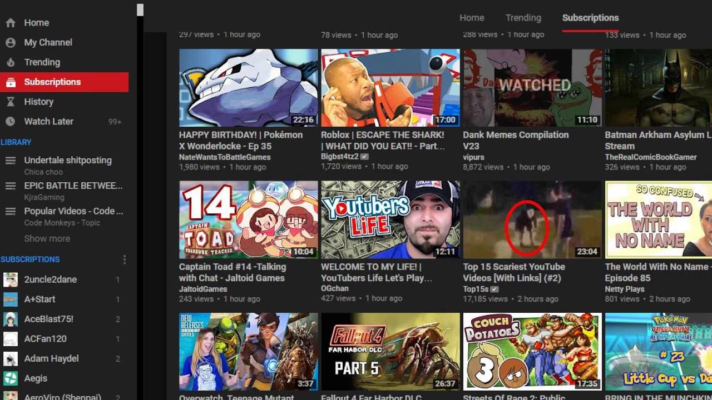This screenshot has width=712, height=400.
Task: Open the Undertale shitposting playlist icon
Action: tap(10, 161)
